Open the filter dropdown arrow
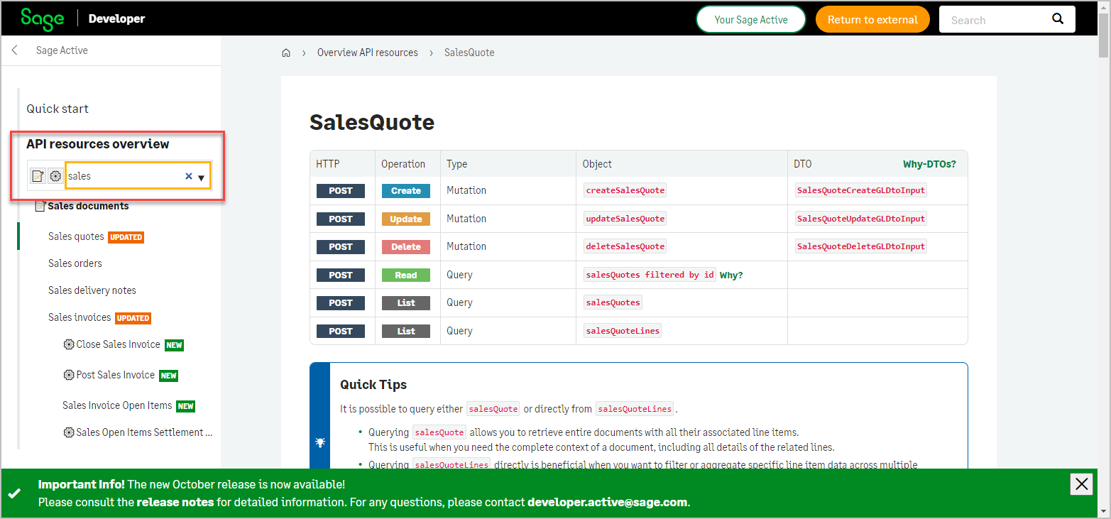The height and width of the screenshot is (519, 1111). (x=202, y=177)
